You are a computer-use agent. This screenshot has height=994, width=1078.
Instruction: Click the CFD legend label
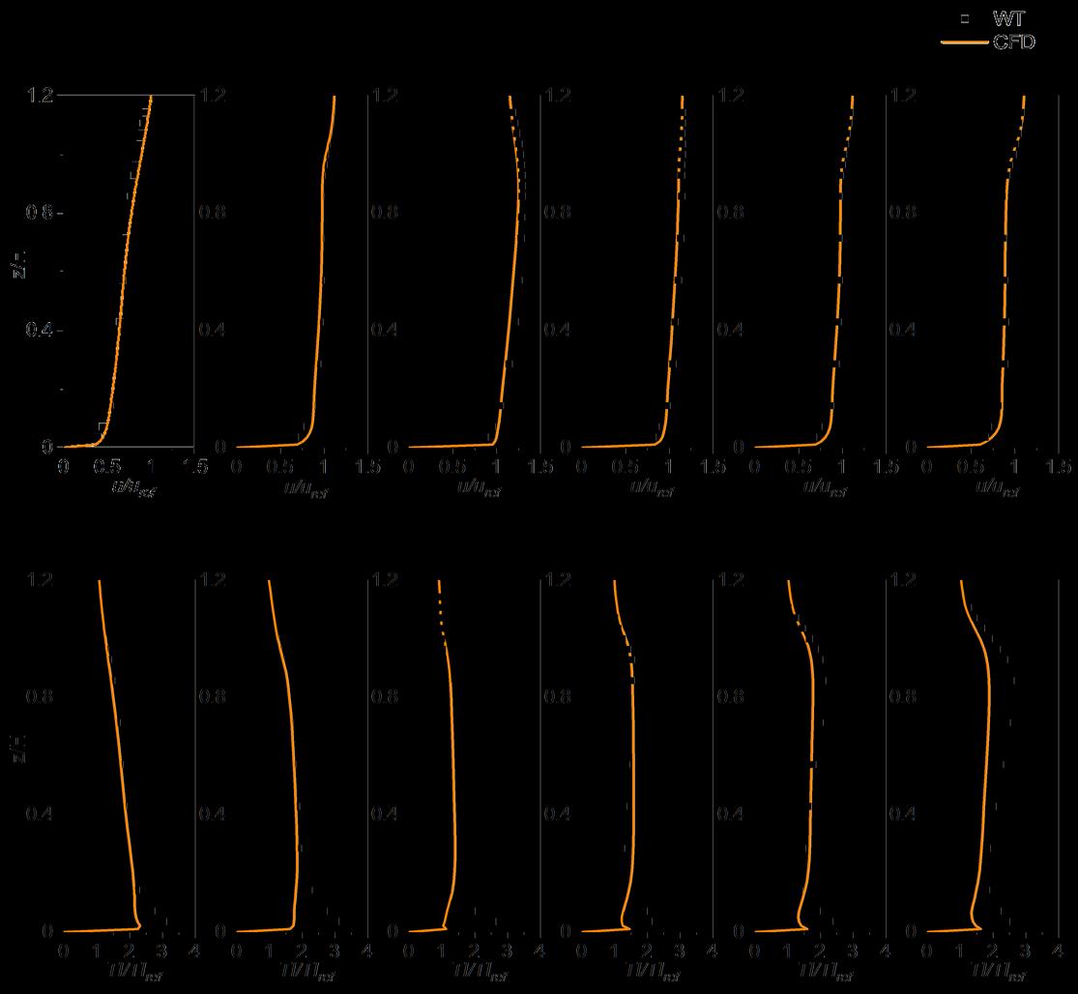(x=1014, y=42)
